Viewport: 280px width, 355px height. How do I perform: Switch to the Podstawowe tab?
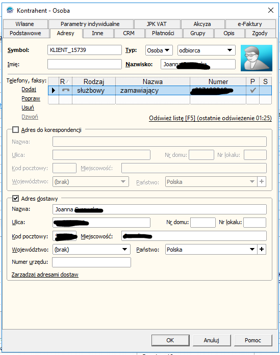coord(26,33)
